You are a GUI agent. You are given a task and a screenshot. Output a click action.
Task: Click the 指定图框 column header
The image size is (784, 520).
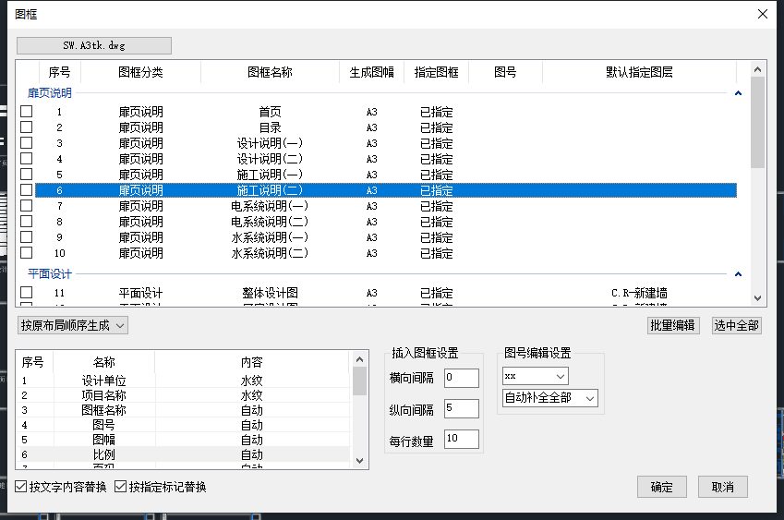(x=436, y=72)
